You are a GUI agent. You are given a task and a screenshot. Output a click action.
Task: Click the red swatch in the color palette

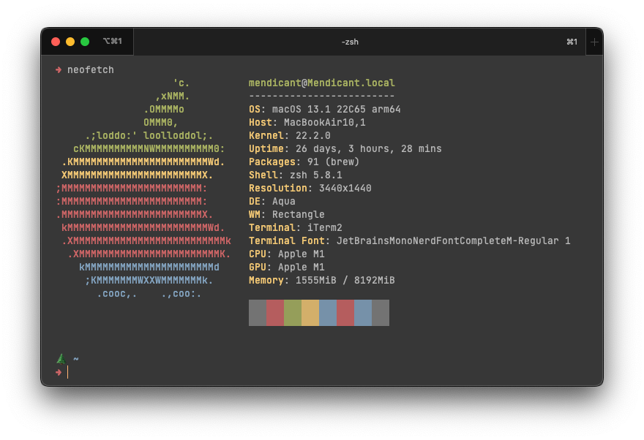coord(275,313)
